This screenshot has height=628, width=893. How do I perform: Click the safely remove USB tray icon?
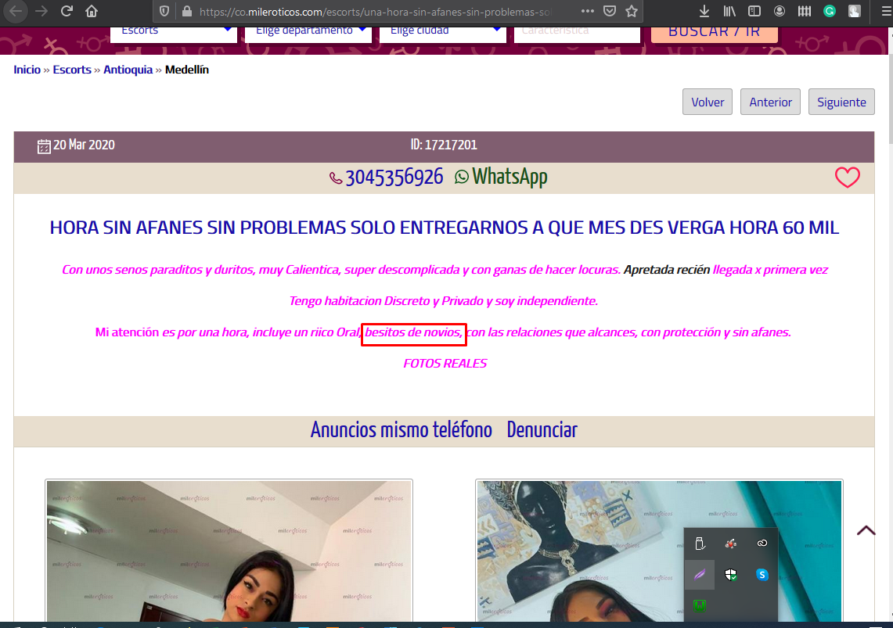[x=700, y=544]
